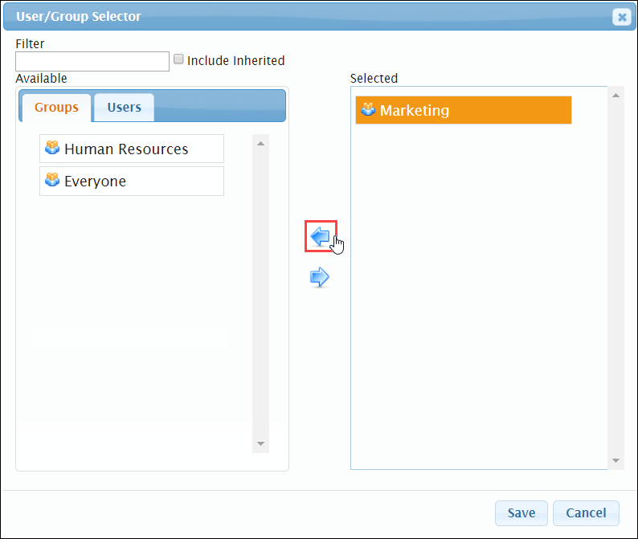Cancel the selector dialog
638x539 pixels.
(586, 513)
